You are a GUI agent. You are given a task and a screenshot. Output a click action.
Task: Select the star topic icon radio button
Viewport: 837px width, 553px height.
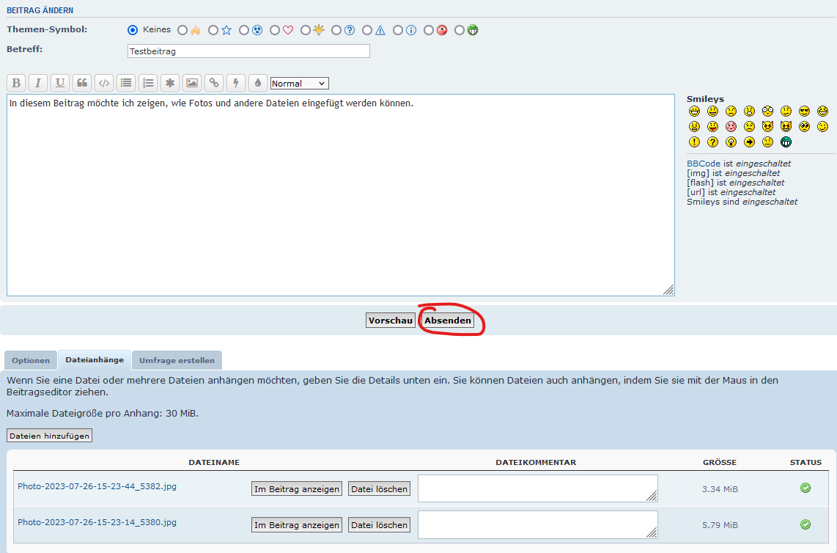tap(213, 30)
